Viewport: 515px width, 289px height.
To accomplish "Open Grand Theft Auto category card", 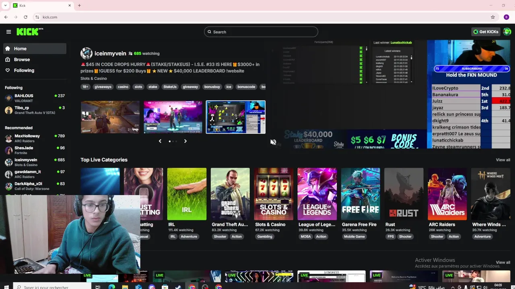I will [230, 194].
